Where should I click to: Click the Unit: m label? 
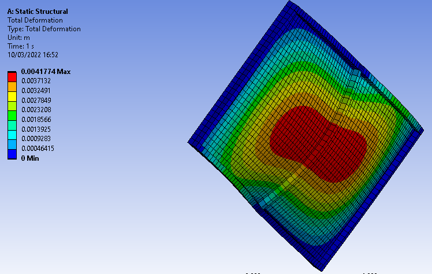18,38
